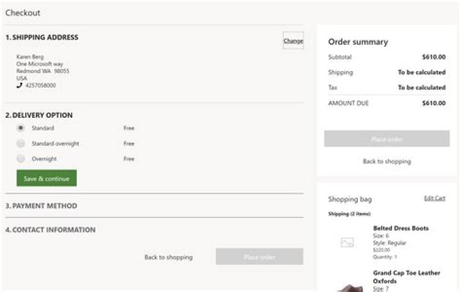This screenshot has width=461, height=292.
Task: Click the phone number 4257058000
Action: tap(40, 85)
